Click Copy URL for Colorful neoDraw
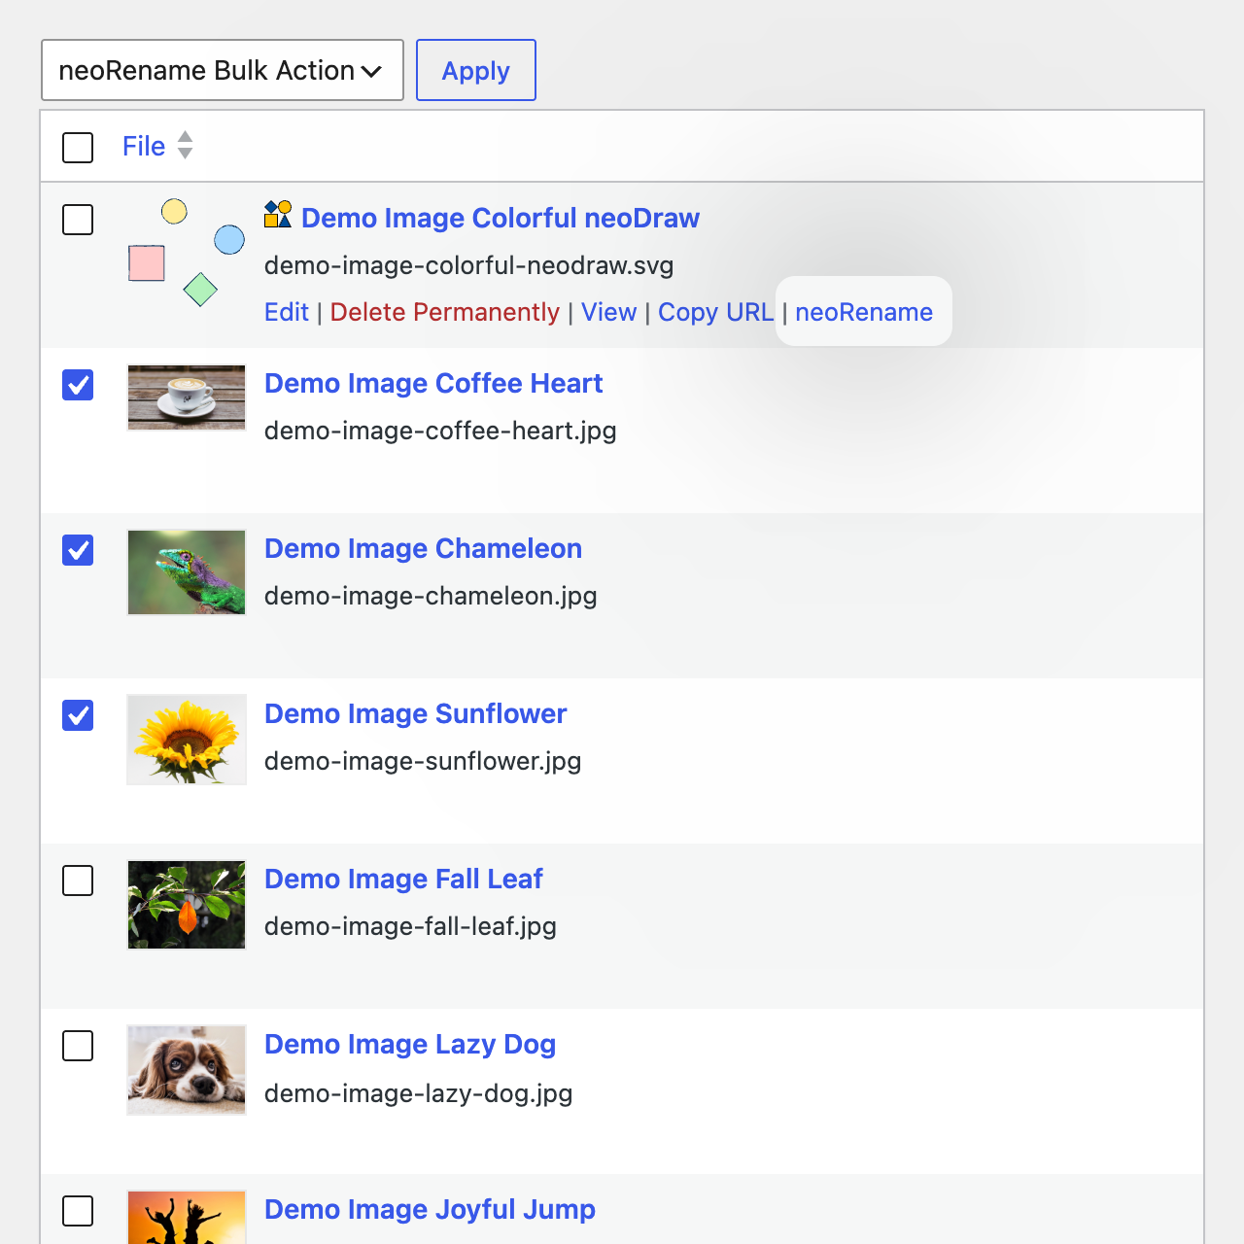The width and height of the screenshot is (1244, 1244). [x=716, y=312]
